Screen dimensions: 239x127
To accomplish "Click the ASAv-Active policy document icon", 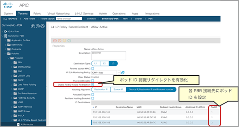I will (18, 124).
